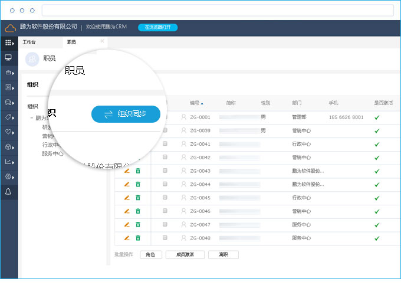The image size is (401, 295).
Task: Expand the tag icon sidebar submenu
Action: coord(8,117)
